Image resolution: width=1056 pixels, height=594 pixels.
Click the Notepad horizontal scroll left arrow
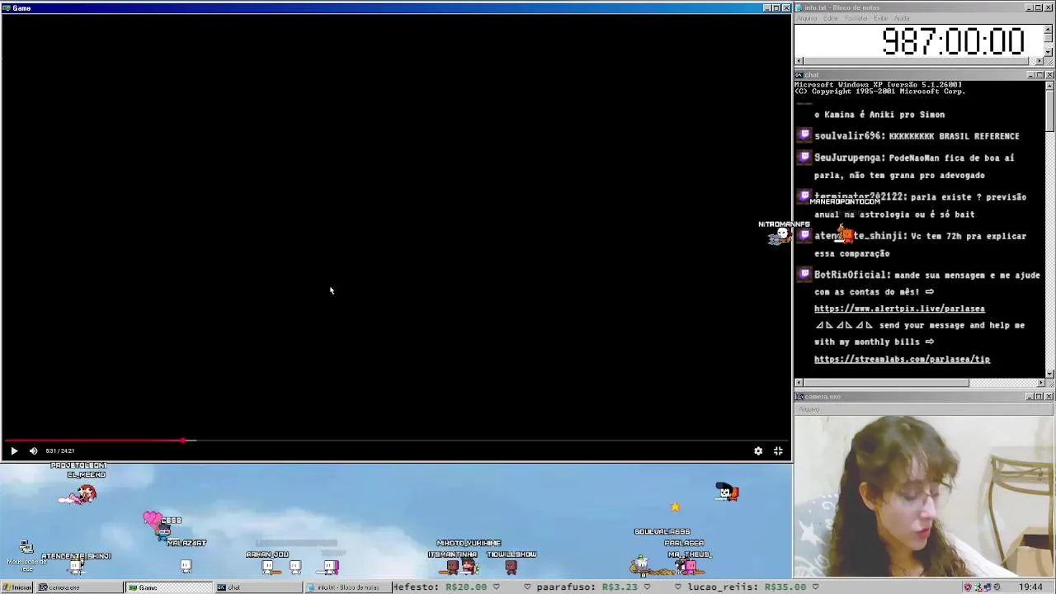click(x=799, y=61)
